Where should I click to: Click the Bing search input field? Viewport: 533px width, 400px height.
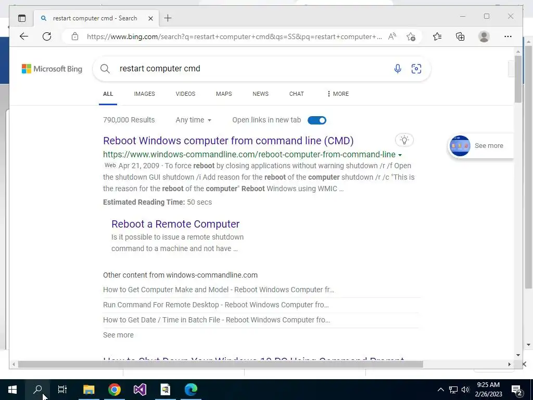tap(251, 69)
